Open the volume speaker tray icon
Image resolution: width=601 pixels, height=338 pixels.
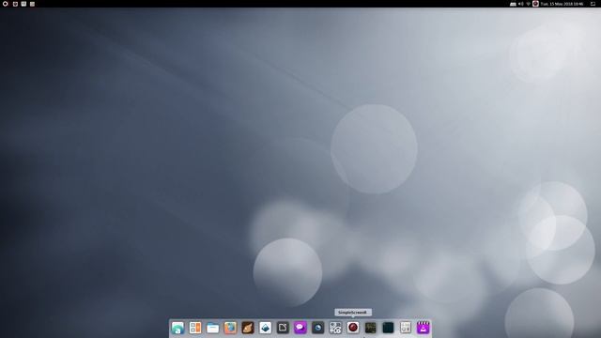point(521,4)
